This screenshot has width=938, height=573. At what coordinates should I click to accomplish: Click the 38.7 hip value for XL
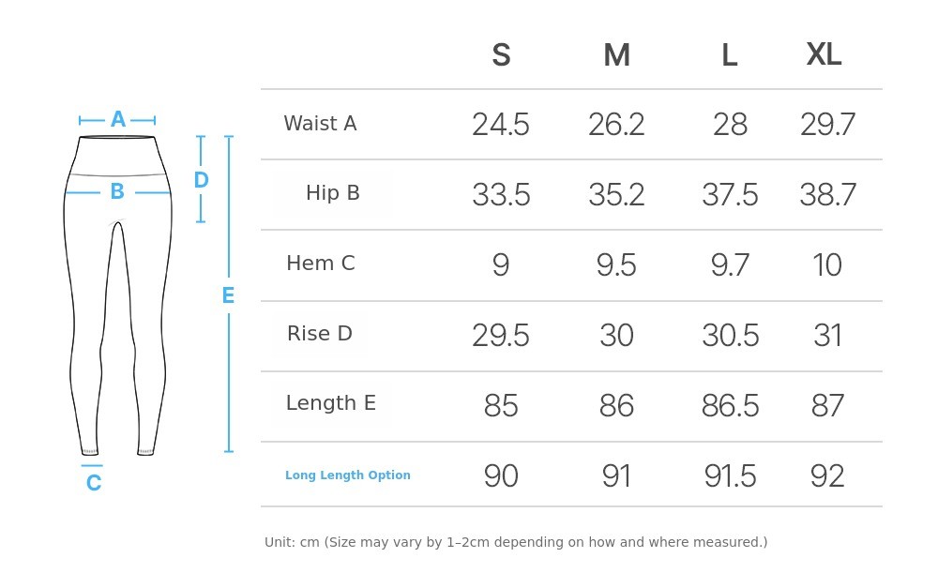(827, 195)
